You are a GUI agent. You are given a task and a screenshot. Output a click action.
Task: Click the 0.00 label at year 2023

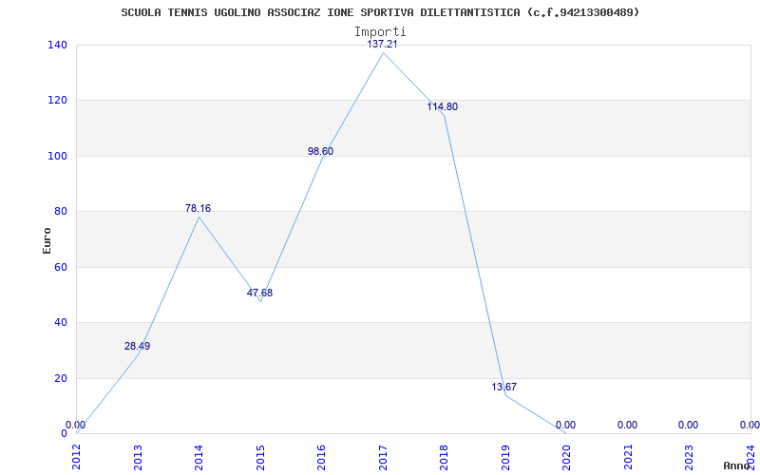pyautogui.click(x=688, y=425)
